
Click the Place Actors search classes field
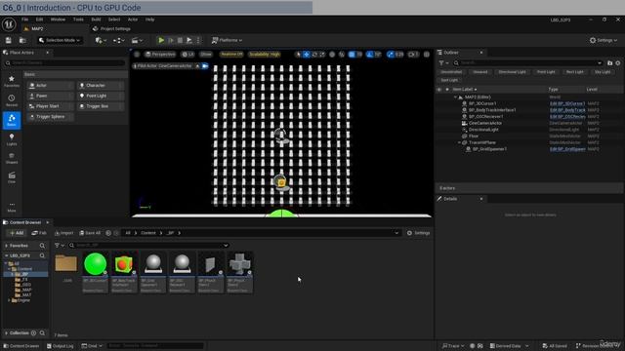tap(64, 62)
